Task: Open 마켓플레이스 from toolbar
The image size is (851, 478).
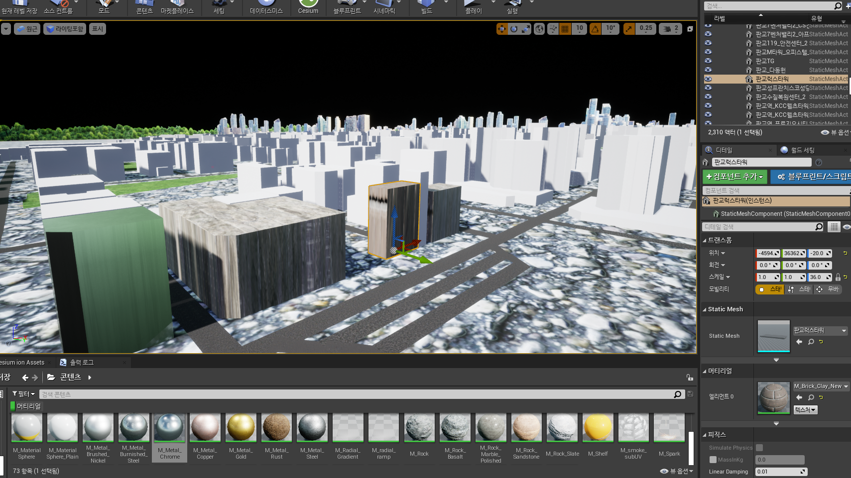Action: (x=177, y=7)
